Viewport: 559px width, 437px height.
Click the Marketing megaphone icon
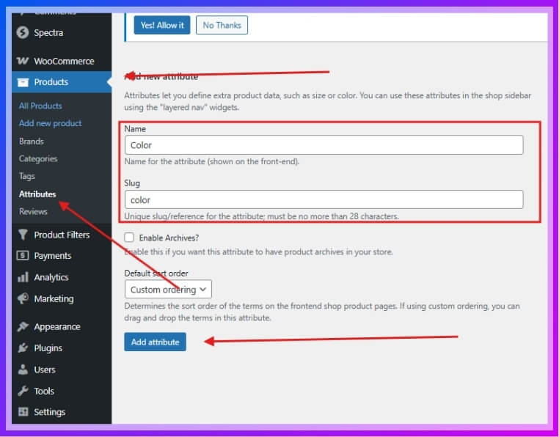coord(22,298)
